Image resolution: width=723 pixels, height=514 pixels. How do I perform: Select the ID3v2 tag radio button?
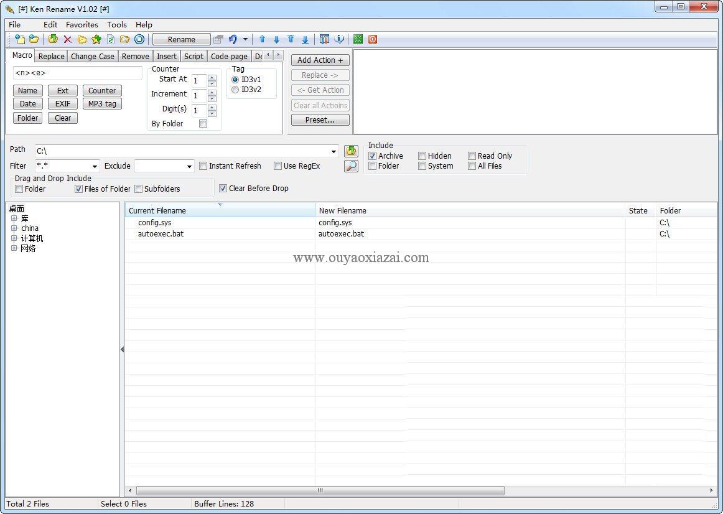tap(235, 90)
